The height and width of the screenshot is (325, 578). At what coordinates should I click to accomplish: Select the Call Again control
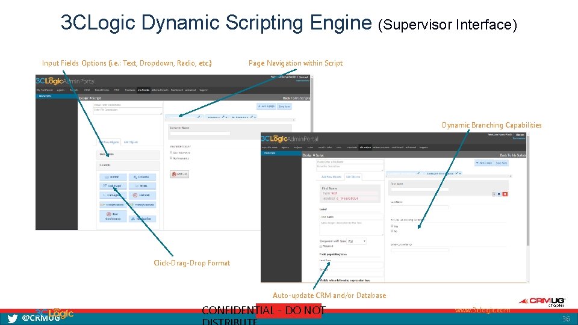(x=113, y=195)
